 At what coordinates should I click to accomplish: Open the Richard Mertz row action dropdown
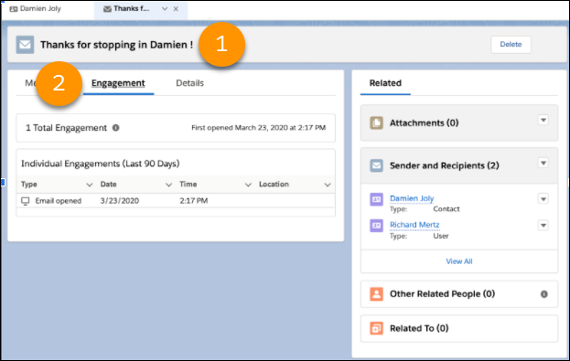click(x=543, y=226)
